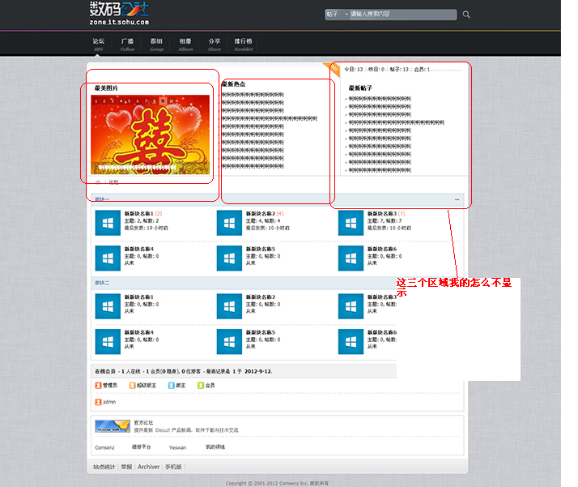Open the 手机版 footer link

pyautogui.click(x=173, y=467)
